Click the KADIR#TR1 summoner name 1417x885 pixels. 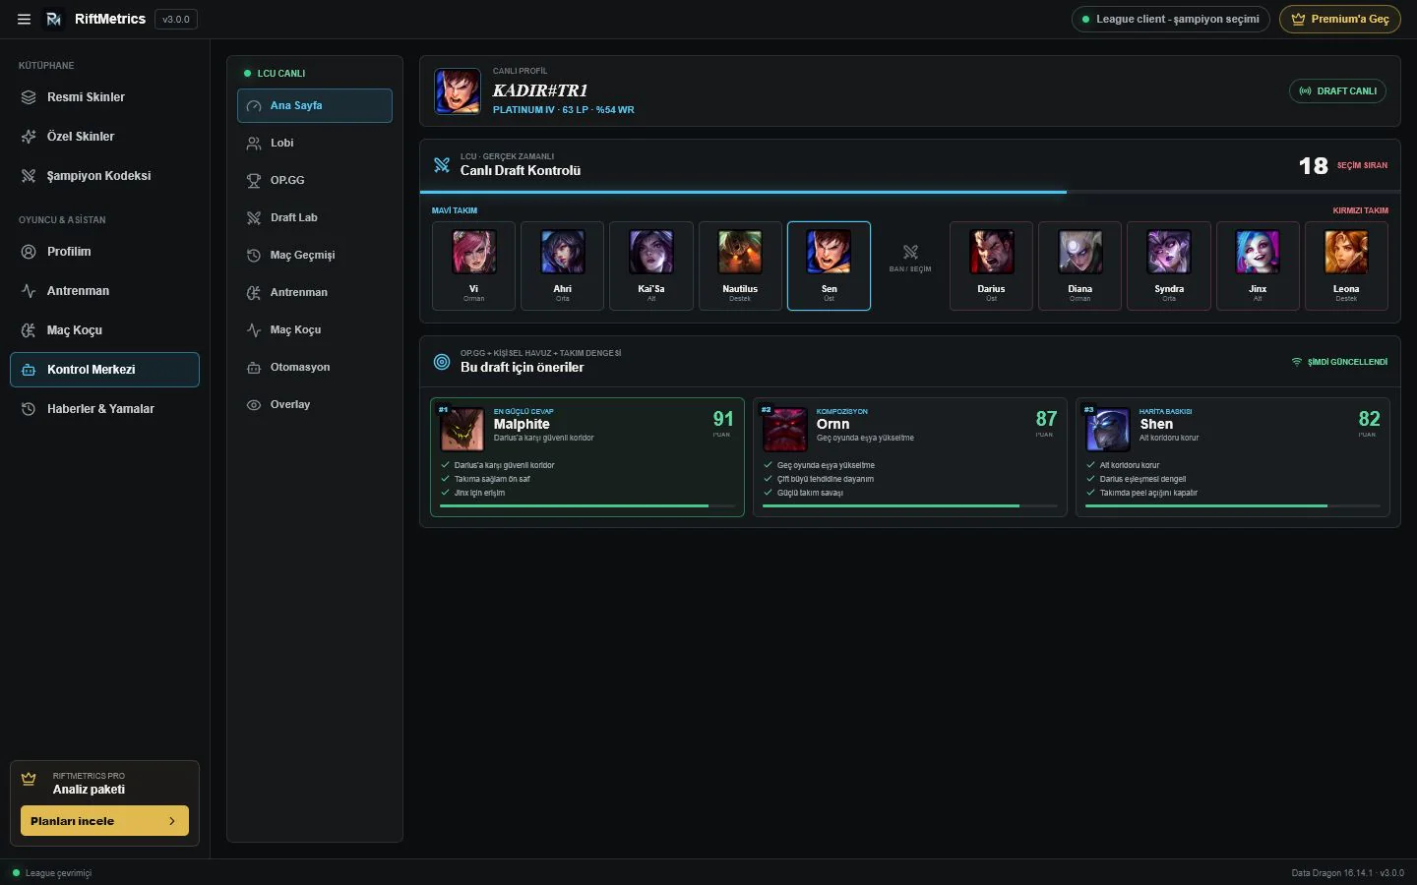540,90
